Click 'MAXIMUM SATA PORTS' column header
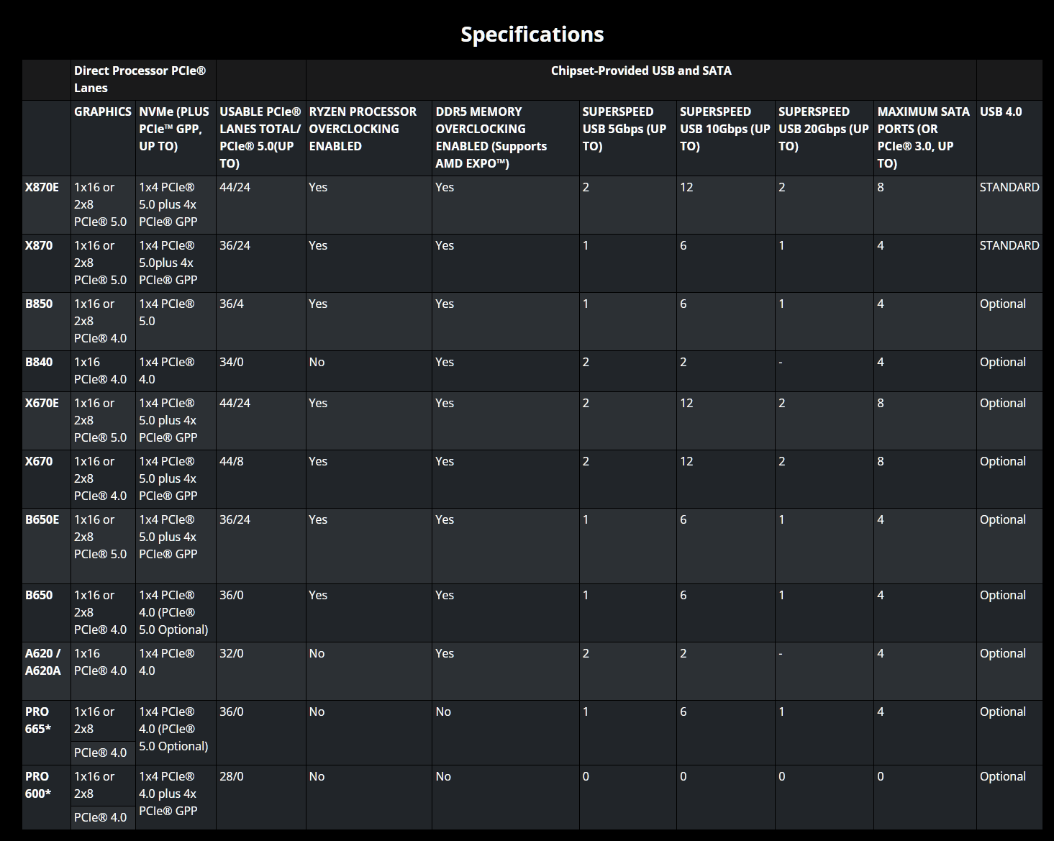This screenshot has height=841, width=1054. coord(924,137)
